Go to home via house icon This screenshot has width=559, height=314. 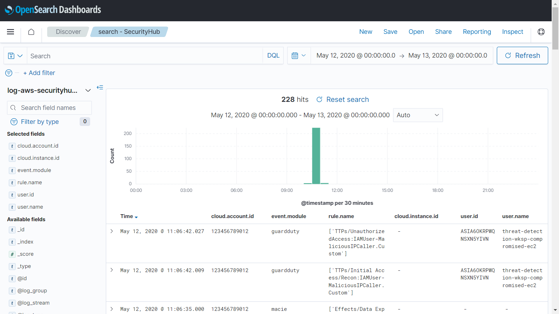pos(31,32)
